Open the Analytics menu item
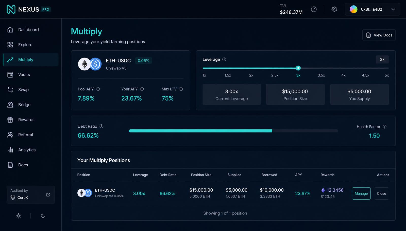The height and width of the screenshot is (231, 406). click(31, 150)
